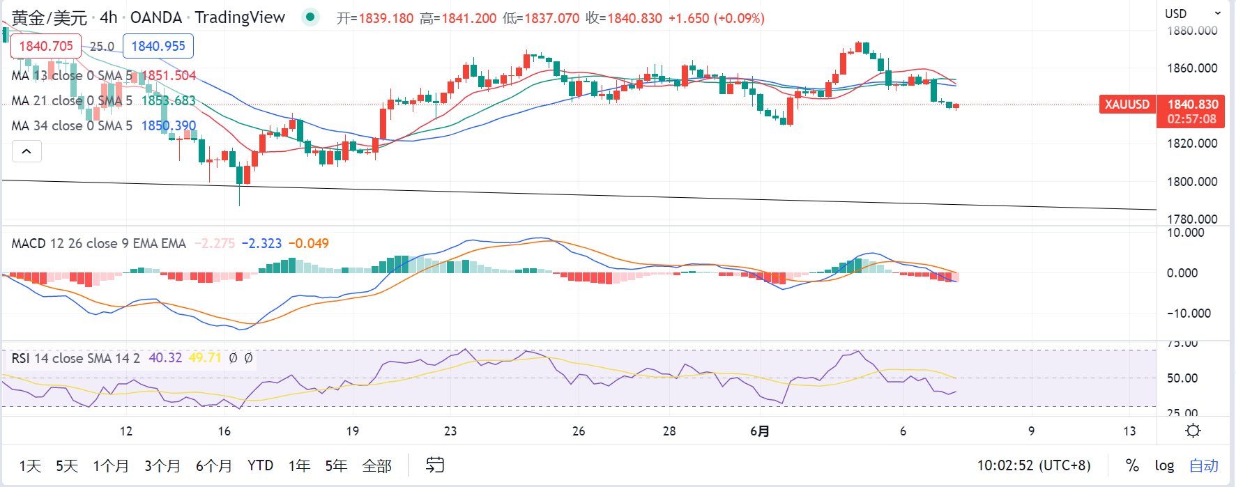The image size is (1236, 487).
Task: Click the price change +1.650 (+0.09%)
Action: (x=716, y=18)
